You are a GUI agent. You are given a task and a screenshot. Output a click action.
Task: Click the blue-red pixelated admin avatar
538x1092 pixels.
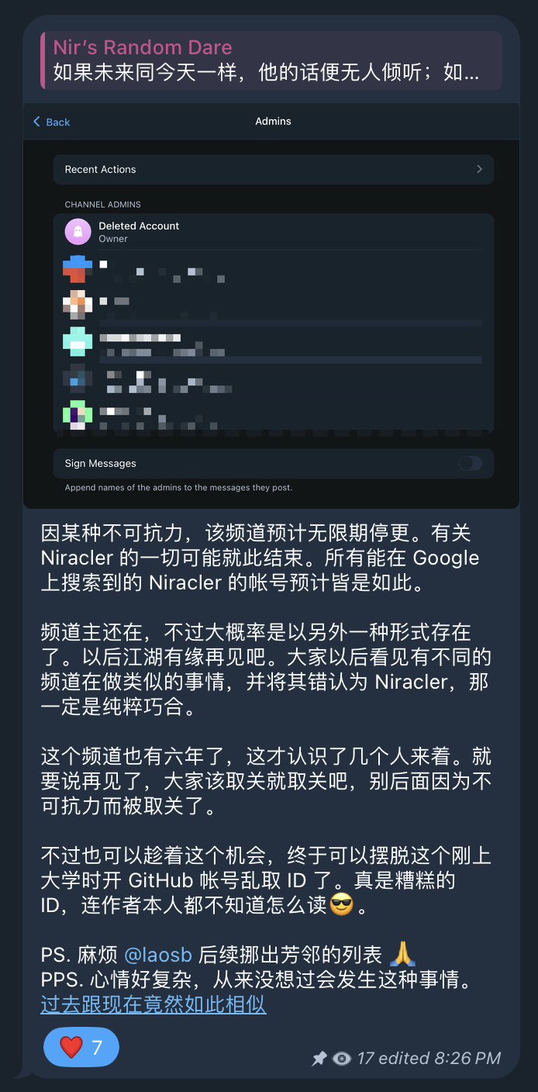(x=77, y=268)
